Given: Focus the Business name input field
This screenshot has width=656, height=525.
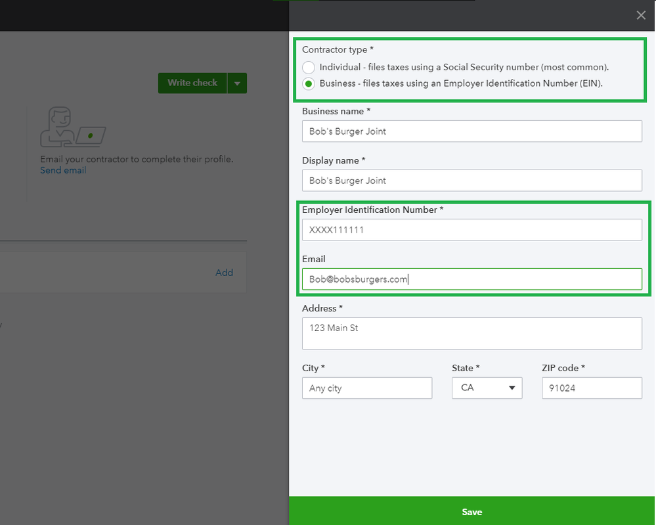Looking at the screenshot, I should pos(471,131).
